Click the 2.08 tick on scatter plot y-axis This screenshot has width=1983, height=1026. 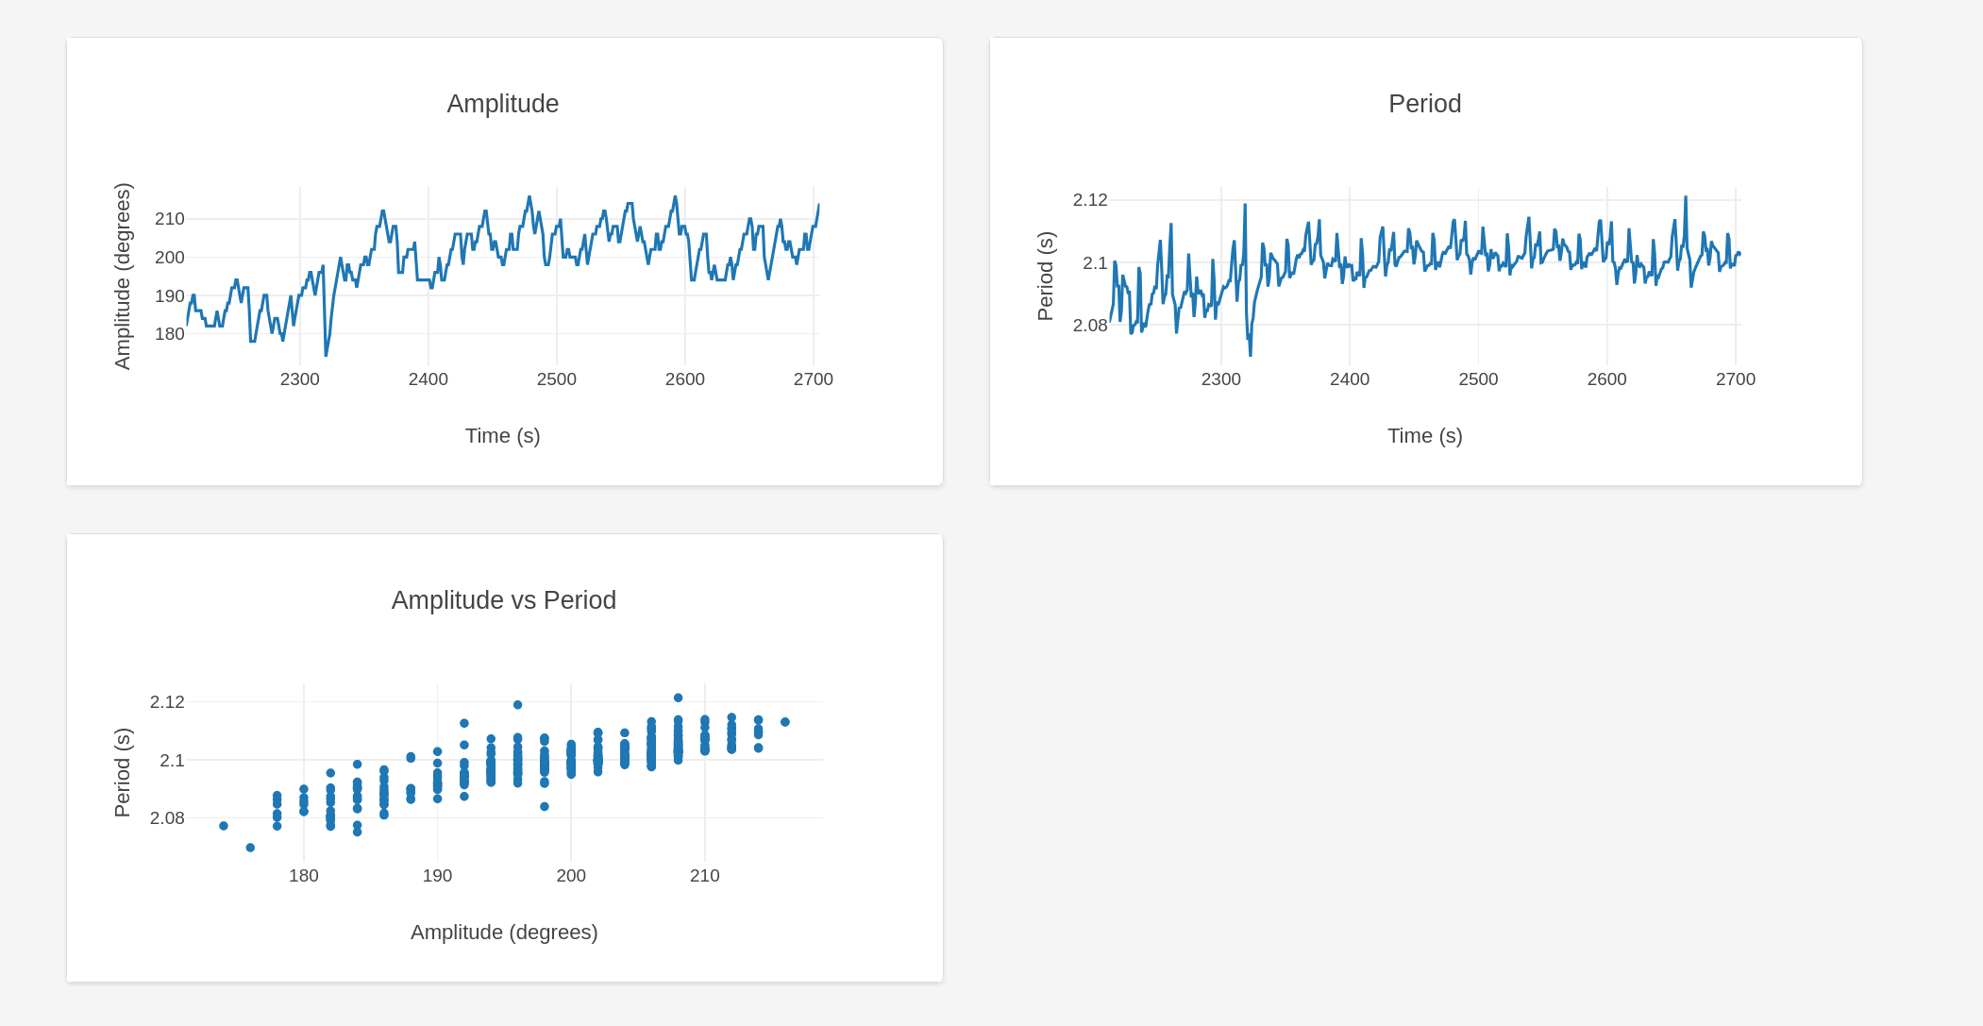click(x=167, y=818)
